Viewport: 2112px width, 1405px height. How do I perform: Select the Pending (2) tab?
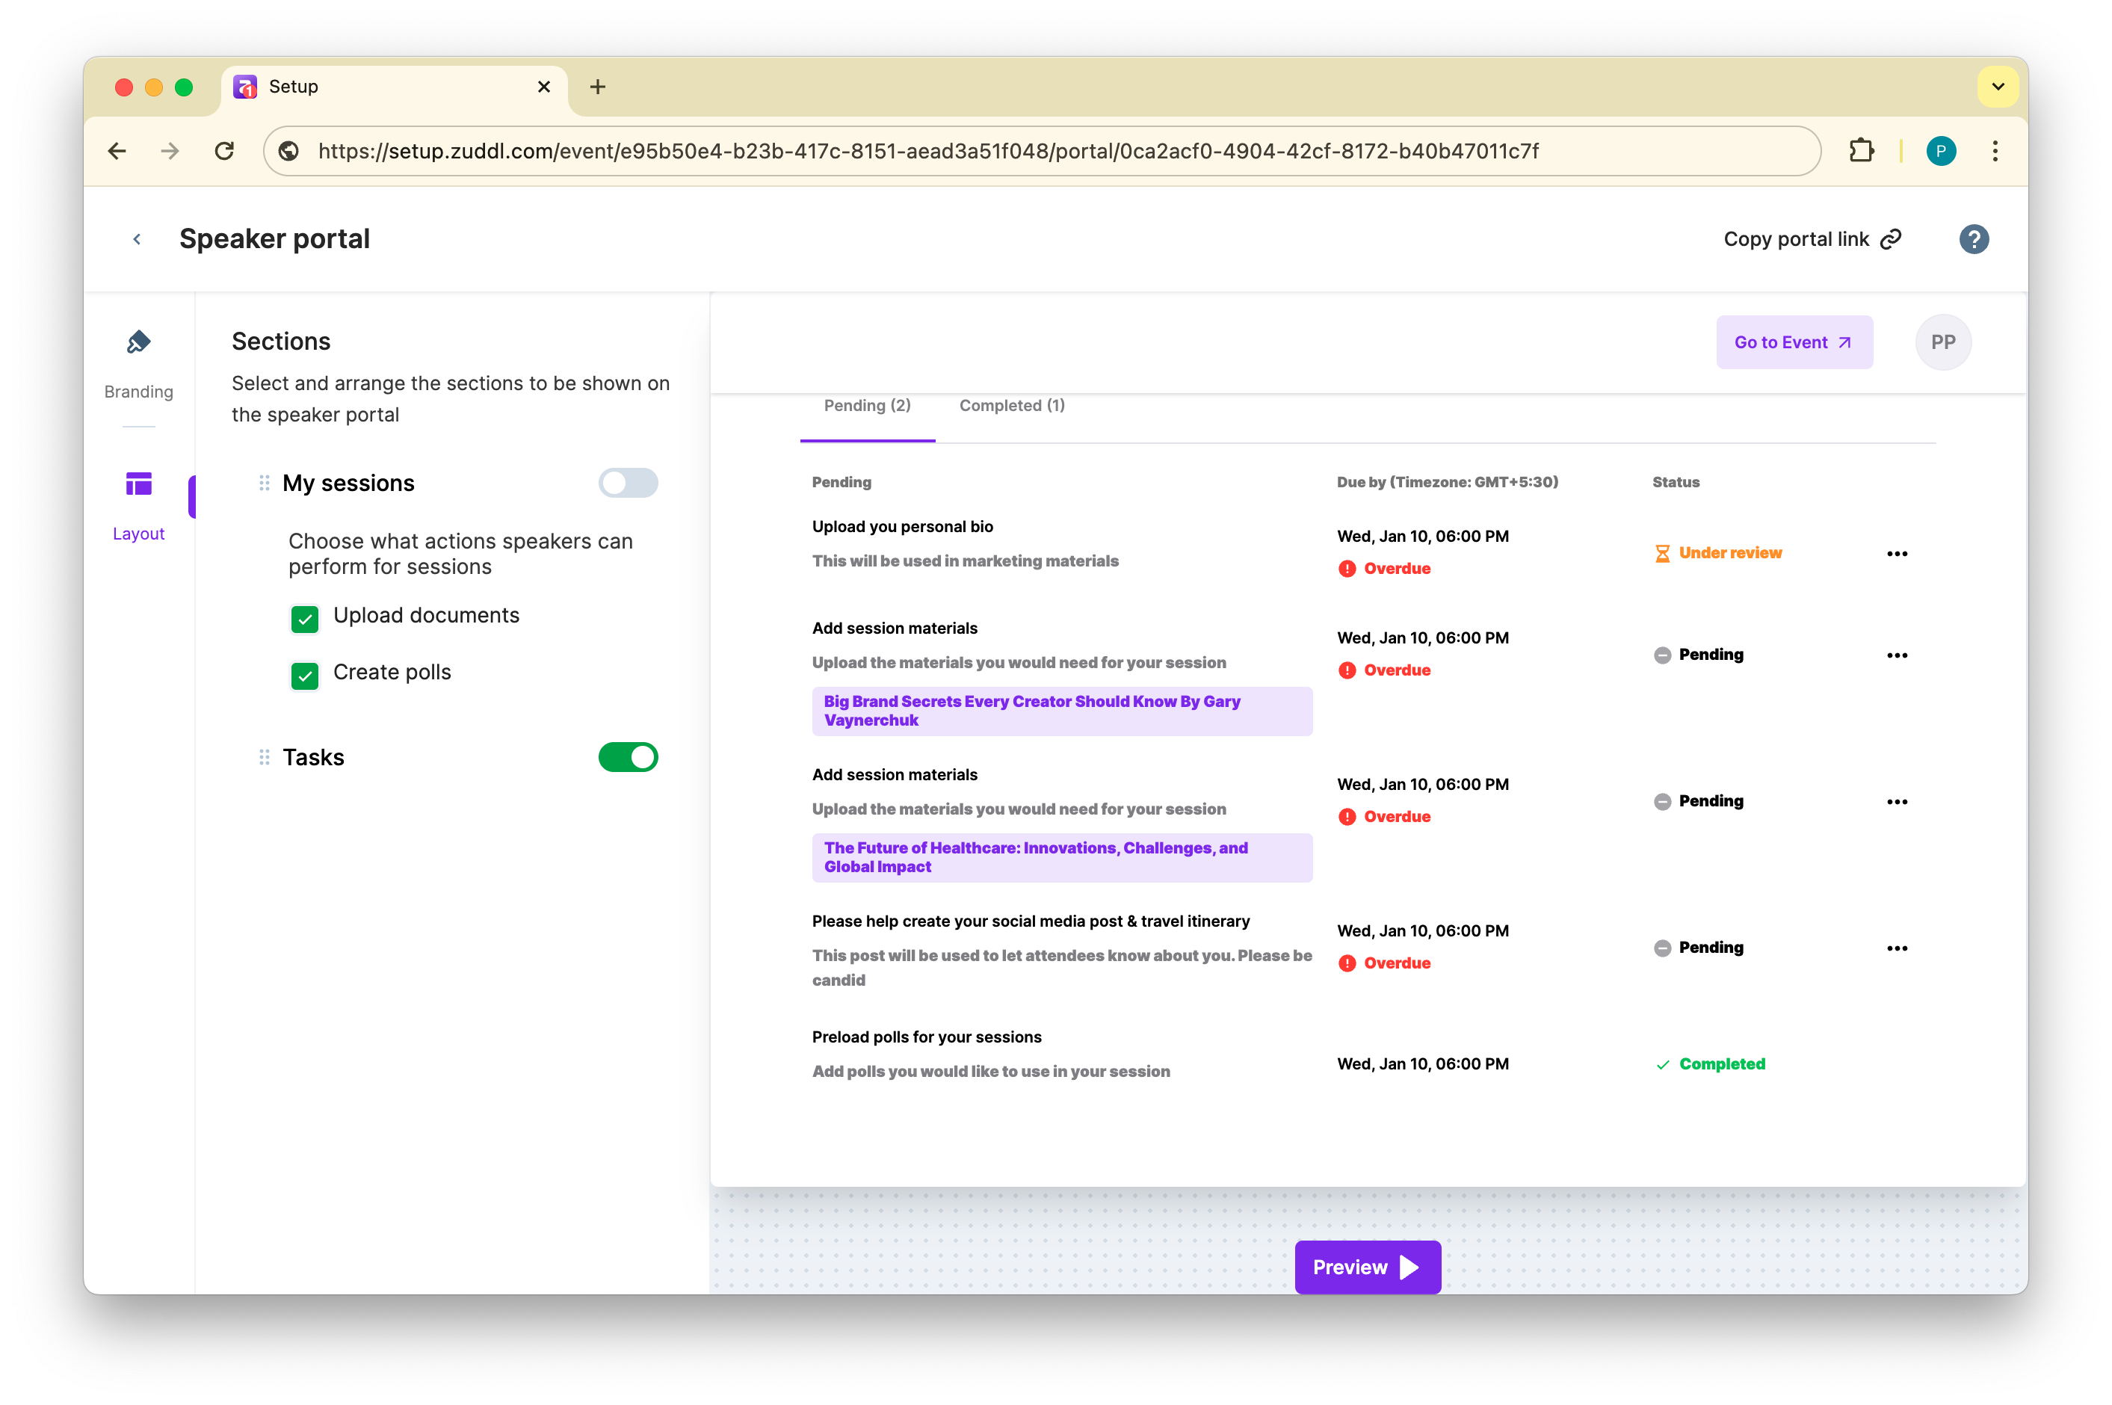(x=866, y=406)
